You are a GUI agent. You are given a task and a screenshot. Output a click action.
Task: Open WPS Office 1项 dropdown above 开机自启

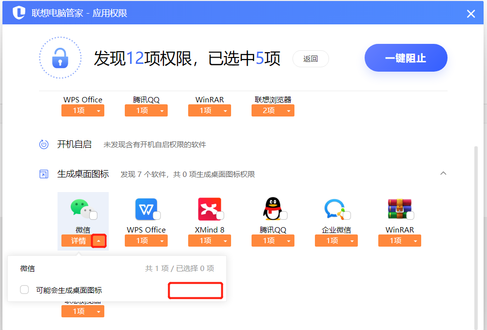coord(82,111)
